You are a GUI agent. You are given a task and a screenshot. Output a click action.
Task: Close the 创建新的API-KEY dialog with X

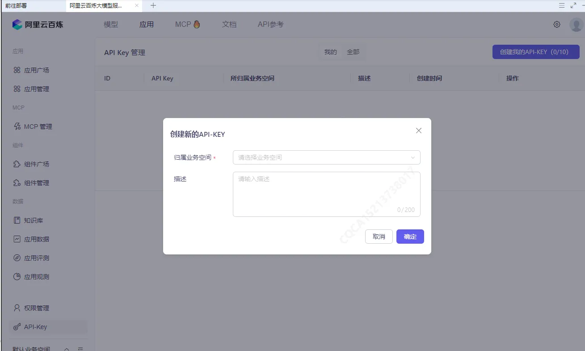click(x=419, y=131)
